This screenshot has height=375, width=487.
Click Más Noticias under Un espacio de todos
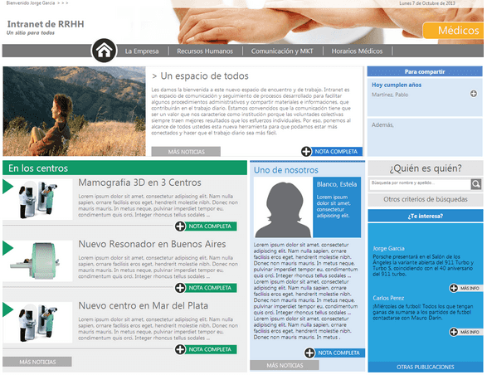coord(186,152)
